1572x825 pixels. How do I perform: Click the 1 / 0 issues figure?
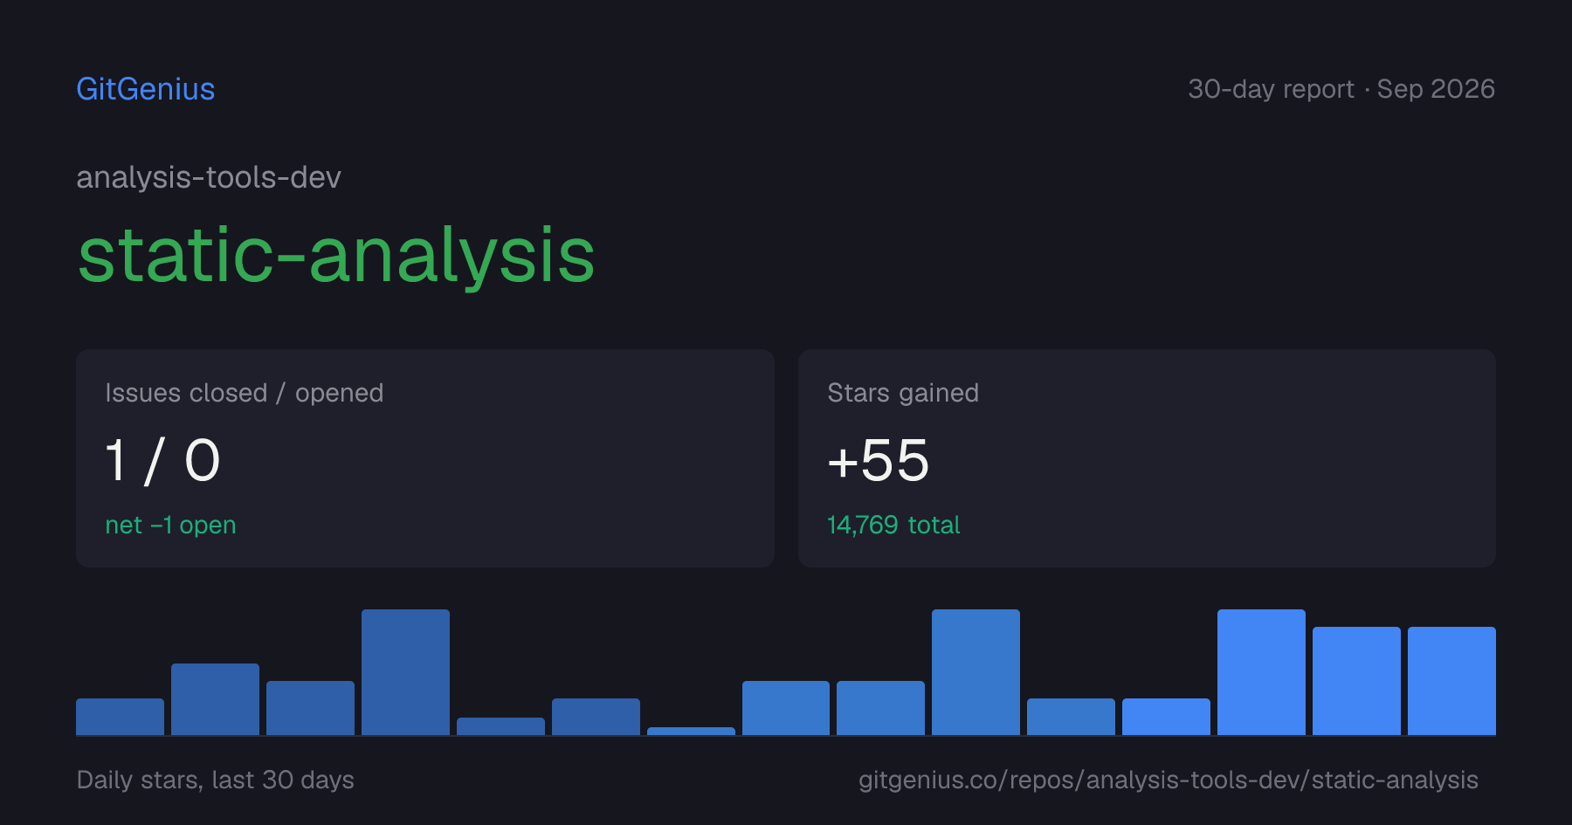click(162, 460)
